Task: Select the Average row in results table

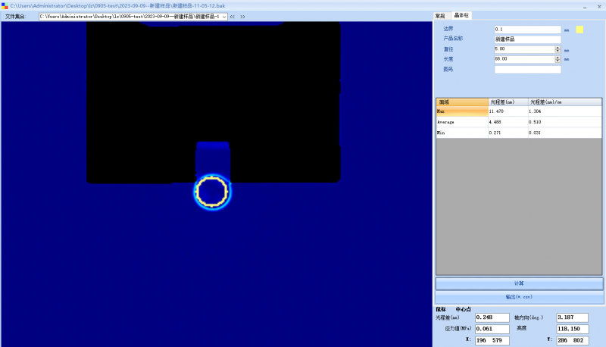Action: tap(462, 122)
